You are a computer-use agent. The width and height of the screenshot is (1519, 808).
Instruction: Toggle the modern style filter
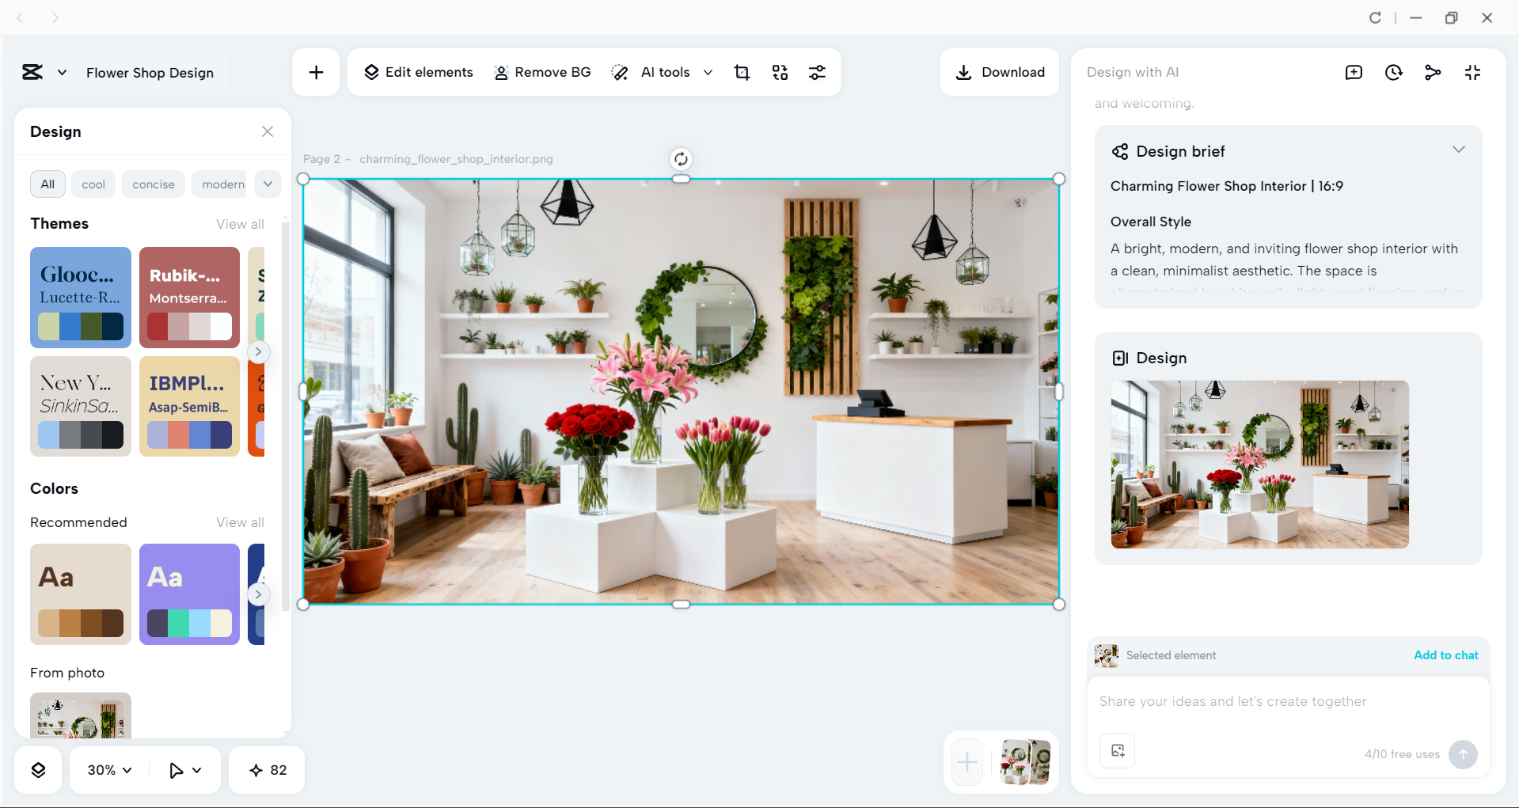220,184
